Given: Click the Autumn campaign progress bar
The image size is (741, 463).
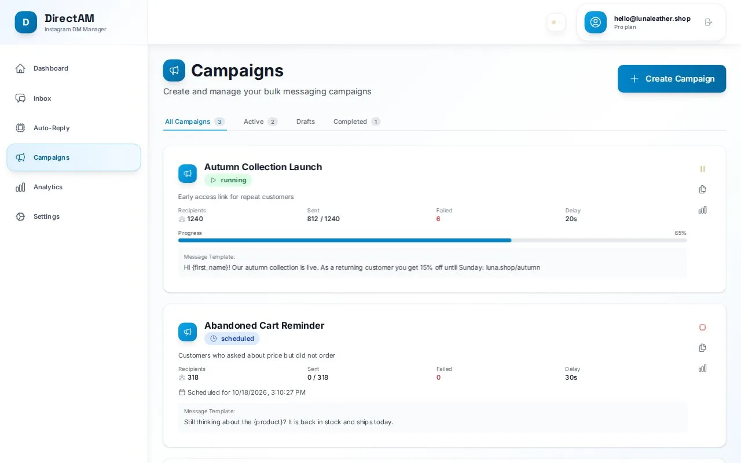Looking at the screenshot, I should coord(432,240).
